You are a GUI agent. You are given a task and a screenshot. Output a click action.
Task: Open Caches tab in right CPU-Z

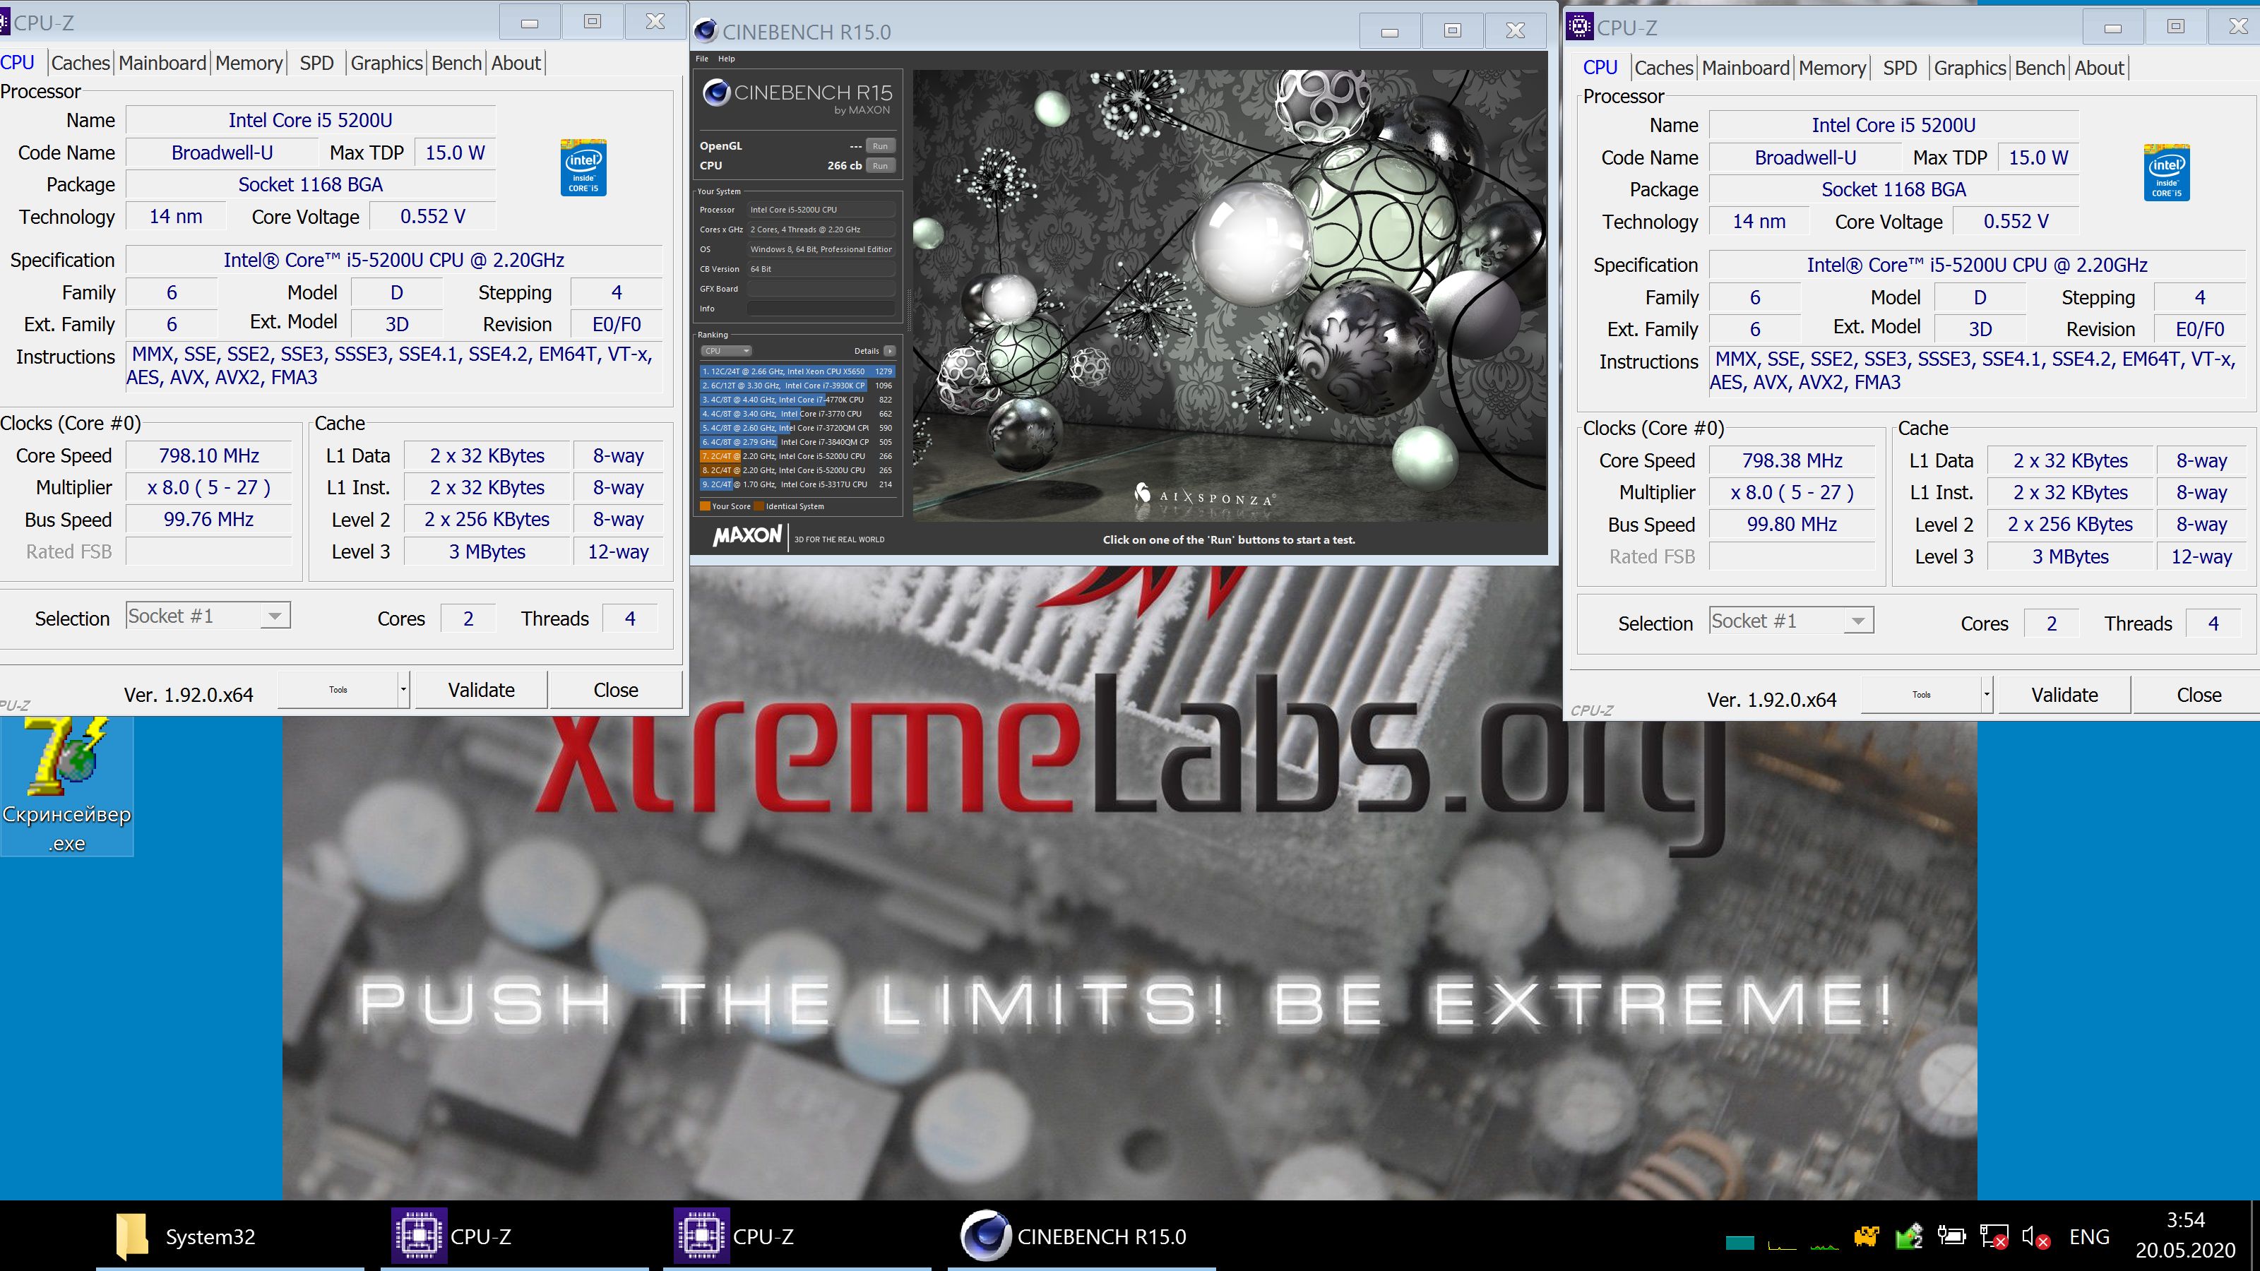1663,68
